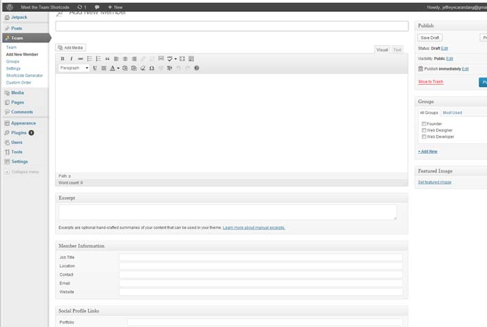The image size is (487, 327).
Task: Open the editor help icon
Action: click(x=197, y=68)
